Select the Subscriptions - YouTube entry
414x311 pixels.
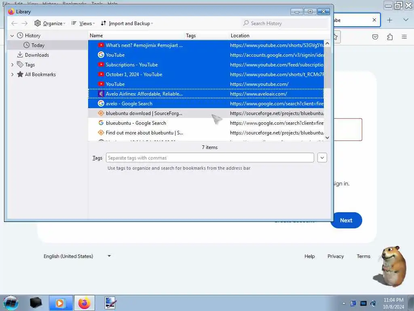click(206, 65)
